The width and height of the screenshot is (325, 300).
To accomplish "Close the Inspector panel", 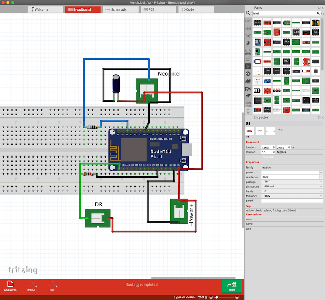I will coord(323,118).
